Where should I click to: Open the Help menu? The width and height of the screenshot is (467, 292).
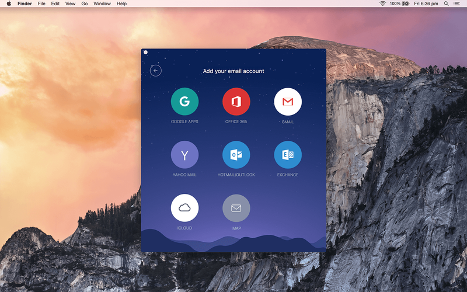121,4
